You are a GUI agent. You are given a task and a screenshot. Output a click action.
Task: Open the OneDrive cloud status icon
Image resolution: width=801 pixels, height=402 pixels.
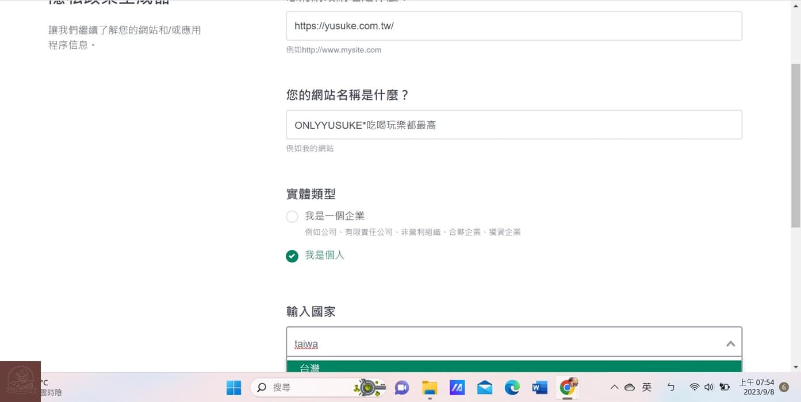(630, 388)
